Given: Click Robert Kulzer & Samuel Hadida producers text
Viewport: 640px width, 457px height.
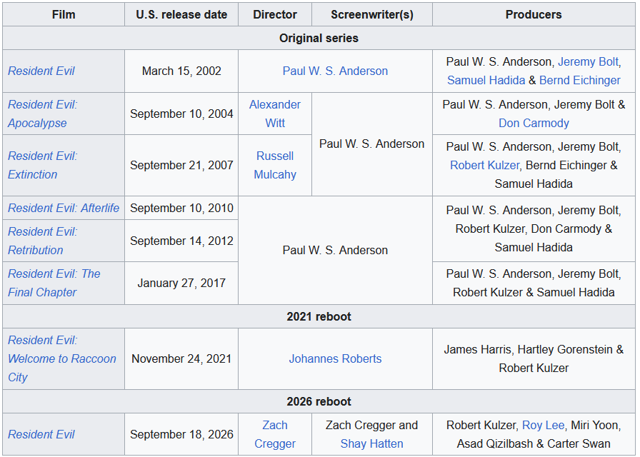Looking at the screenshot, I should point(534,293).
